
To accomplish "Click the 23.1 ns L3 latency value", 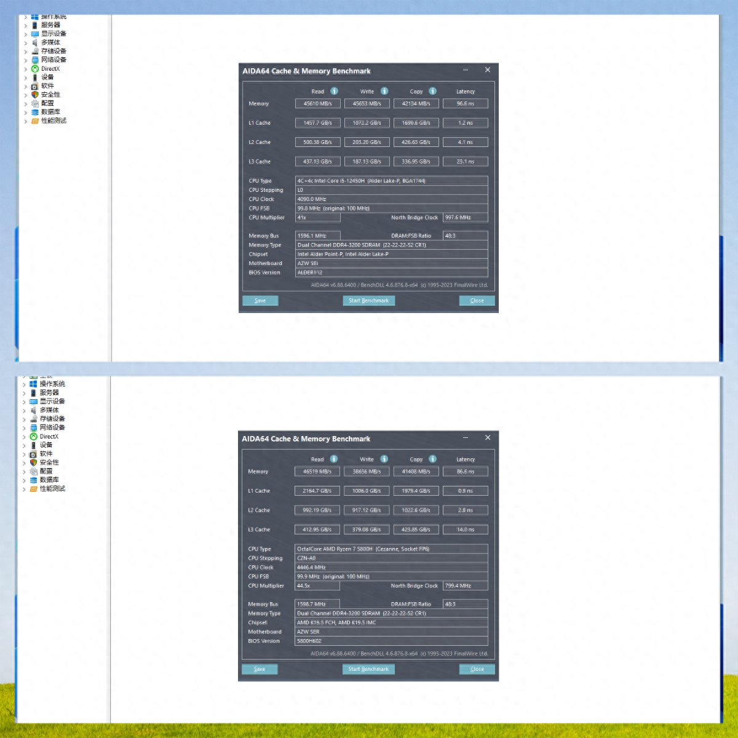I will pyautogui.click(x=466, y=162).
